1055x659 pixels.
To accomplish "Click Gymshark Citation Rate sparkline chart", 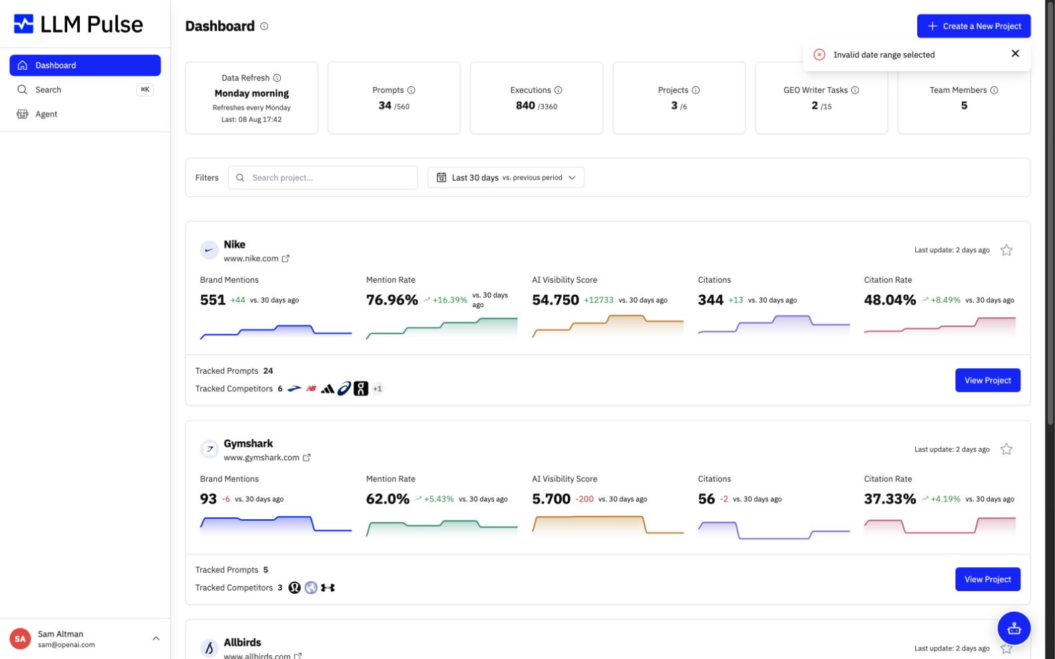I will click(x=939, y=526).
